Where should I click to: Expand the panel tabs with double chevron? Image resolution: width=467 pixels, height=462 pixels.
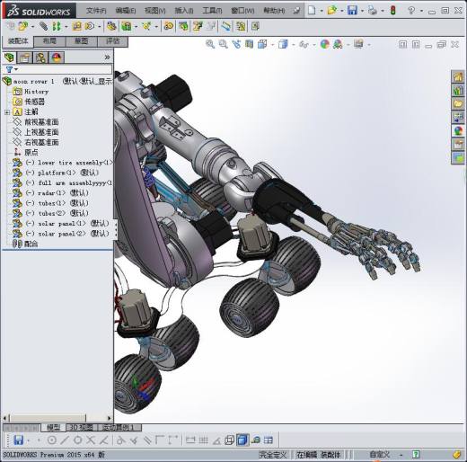click(107, 58)
